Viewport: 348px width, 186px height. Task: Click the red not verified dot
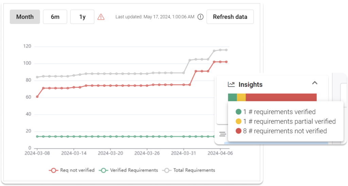239,131
